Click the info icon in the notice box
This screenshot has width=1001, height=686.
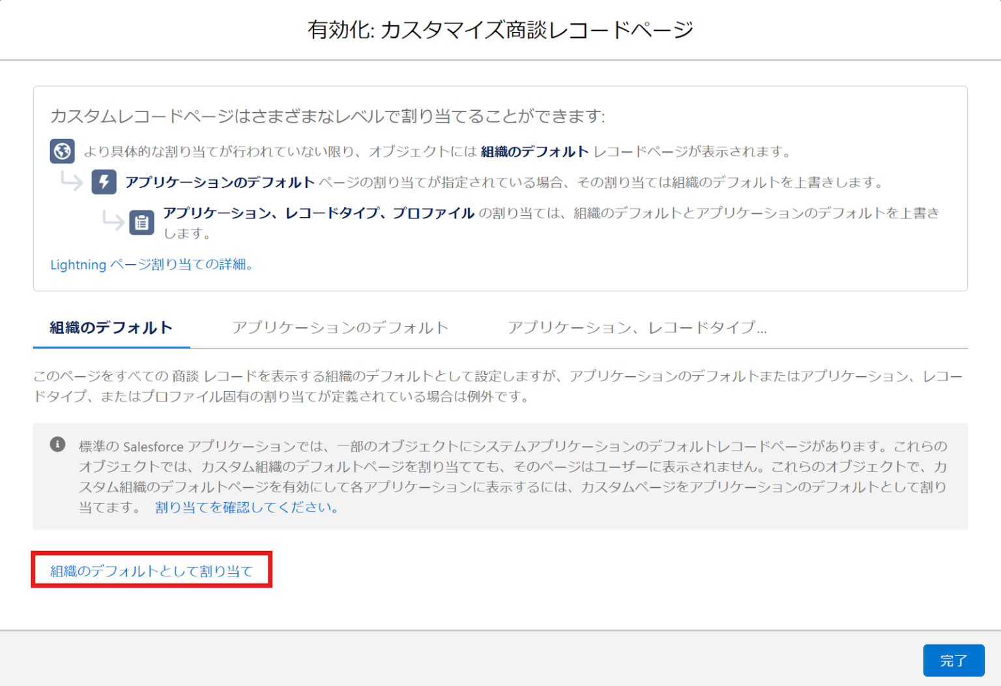pos(59,444)
